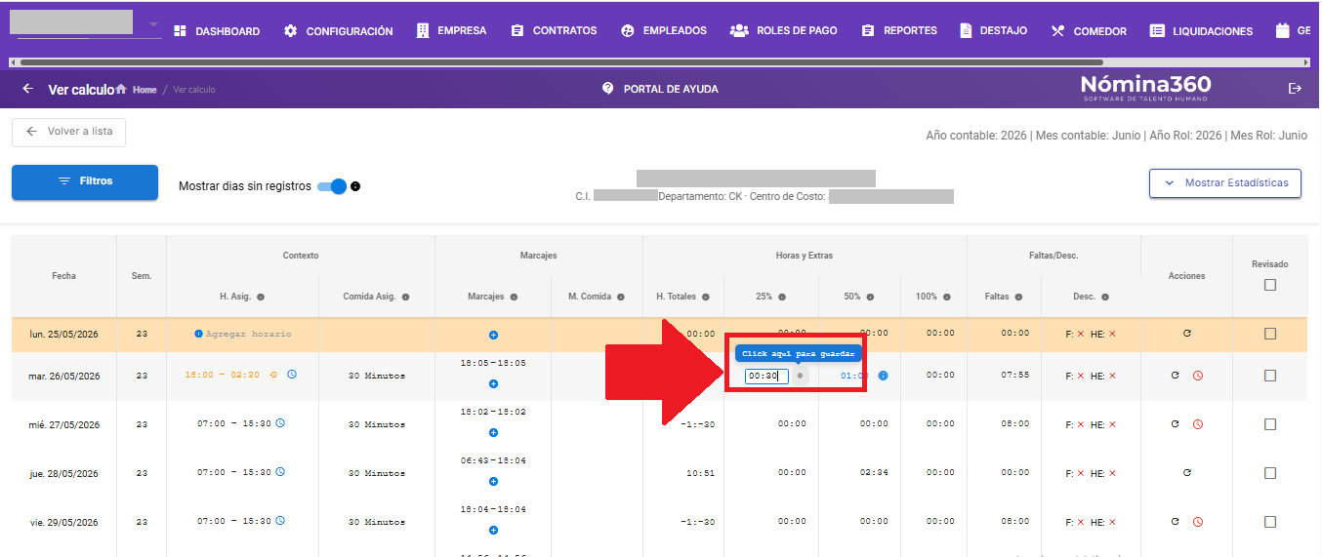Add a marcaje on vie. 29/05/2026 row
The height and width of the screenshot is (557, 1322).
(493, 531)
